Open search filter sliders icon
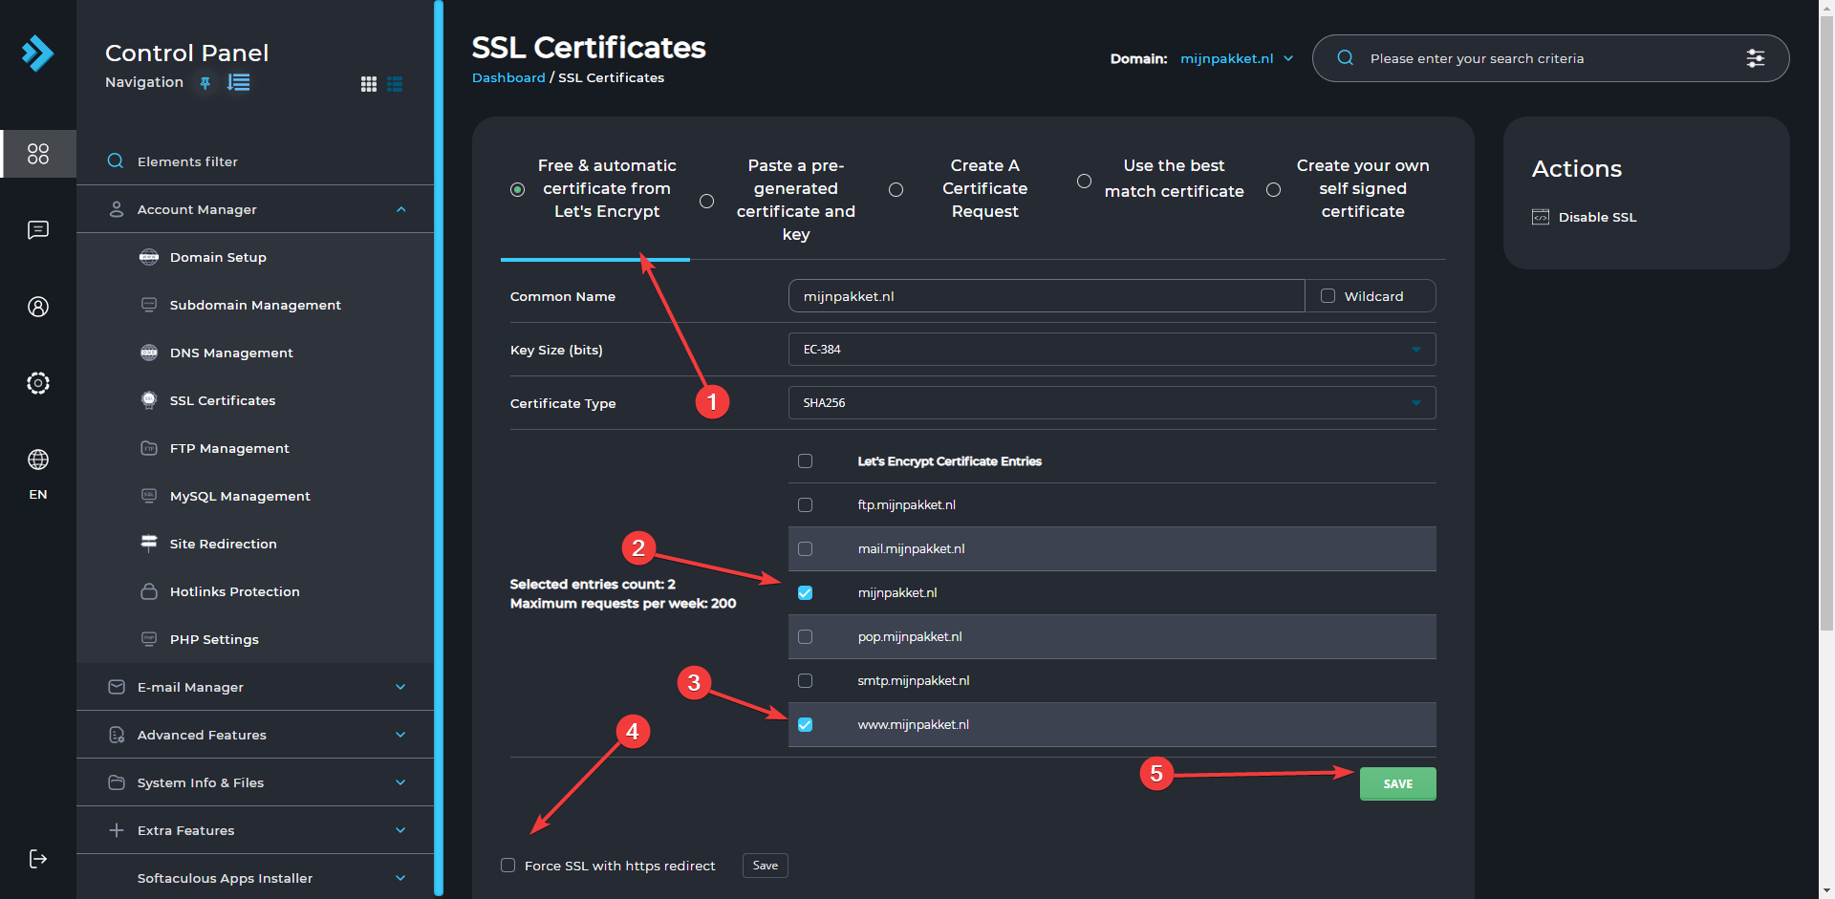The width and height of the screenshot is (1835, 899). (x=1756, y=58)
